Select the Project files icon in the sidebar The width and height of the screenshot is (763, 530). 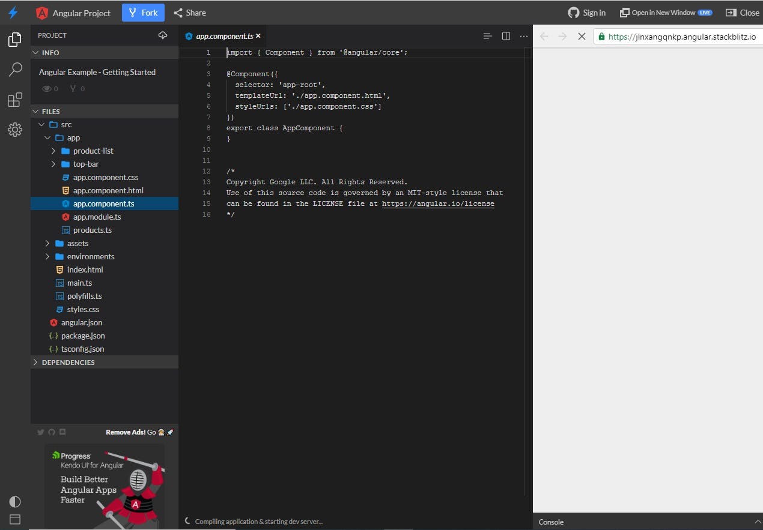pyautogui.click(x=14, y=40)
